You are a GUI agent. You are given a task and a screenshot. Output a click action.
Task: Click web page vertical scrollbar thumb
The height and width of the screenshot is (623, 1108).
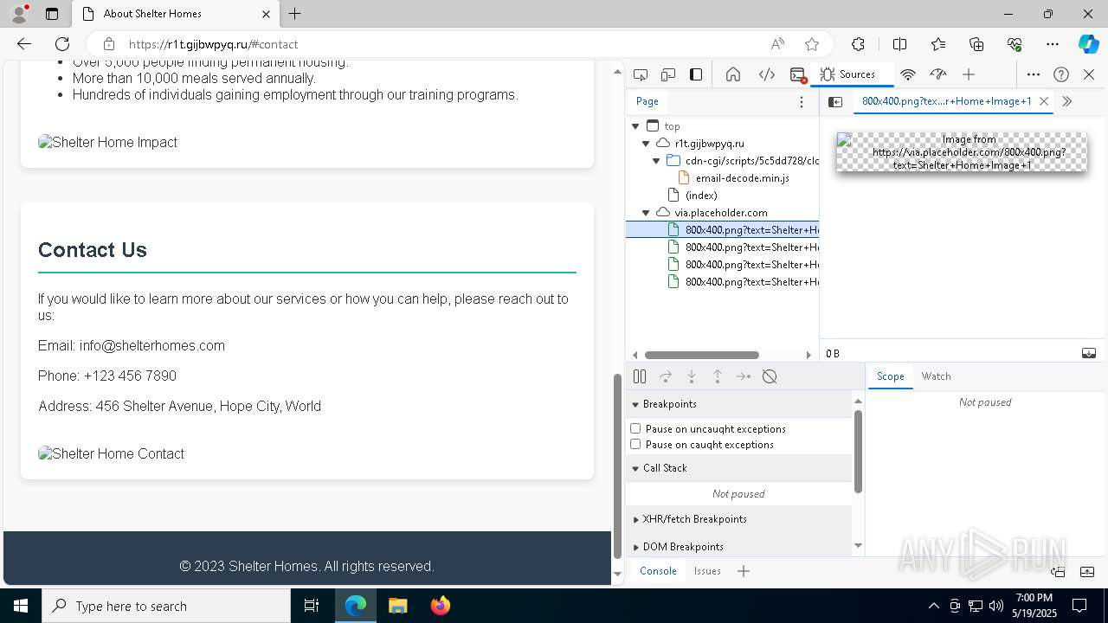pyautogui.click(x=618, y=466)
